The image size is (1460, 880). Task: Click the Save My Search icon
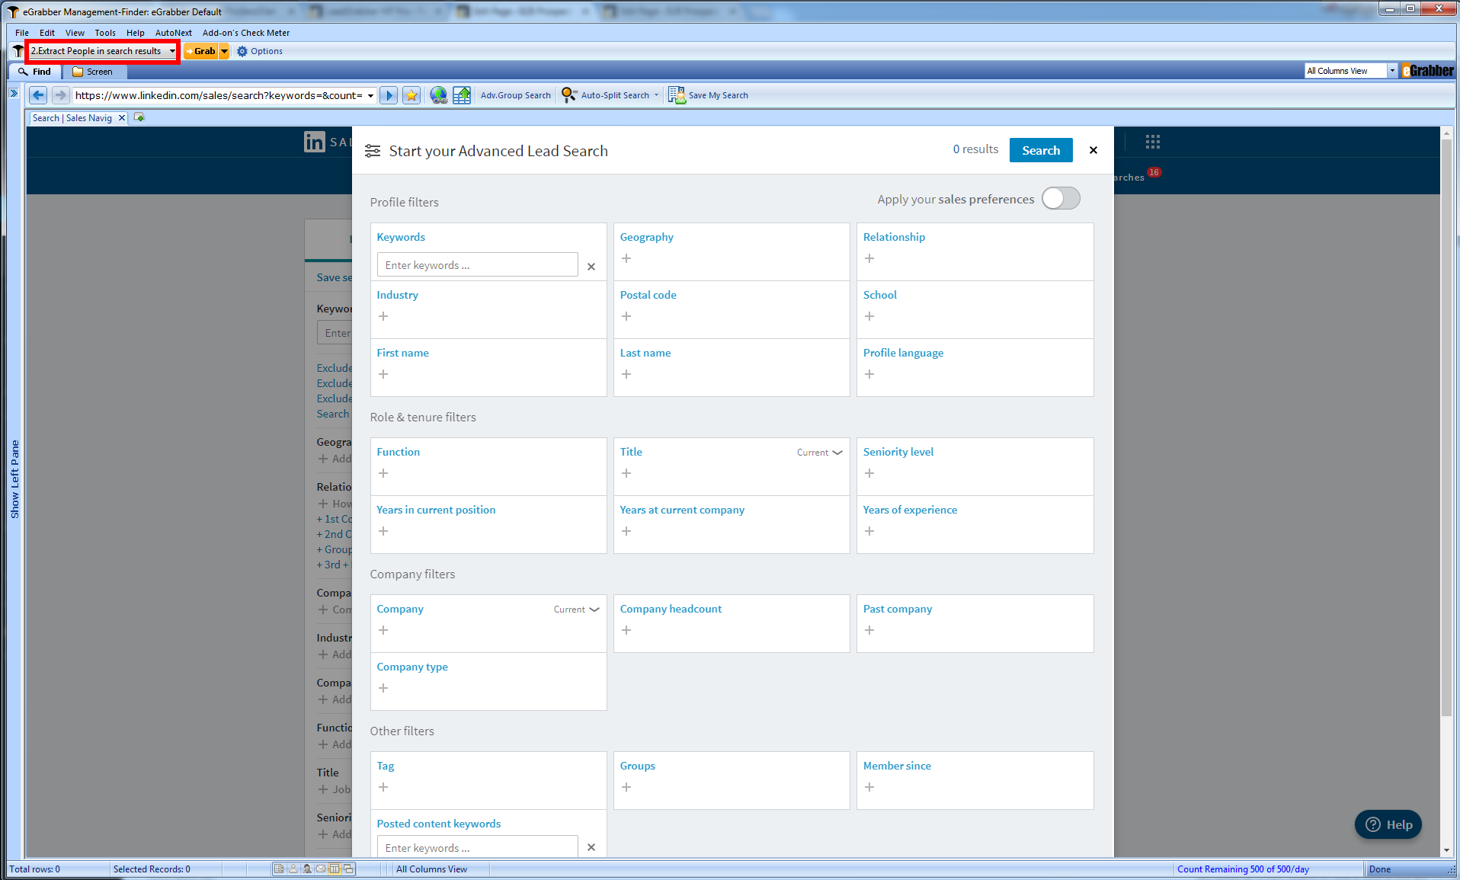click(x=677, y=95)
